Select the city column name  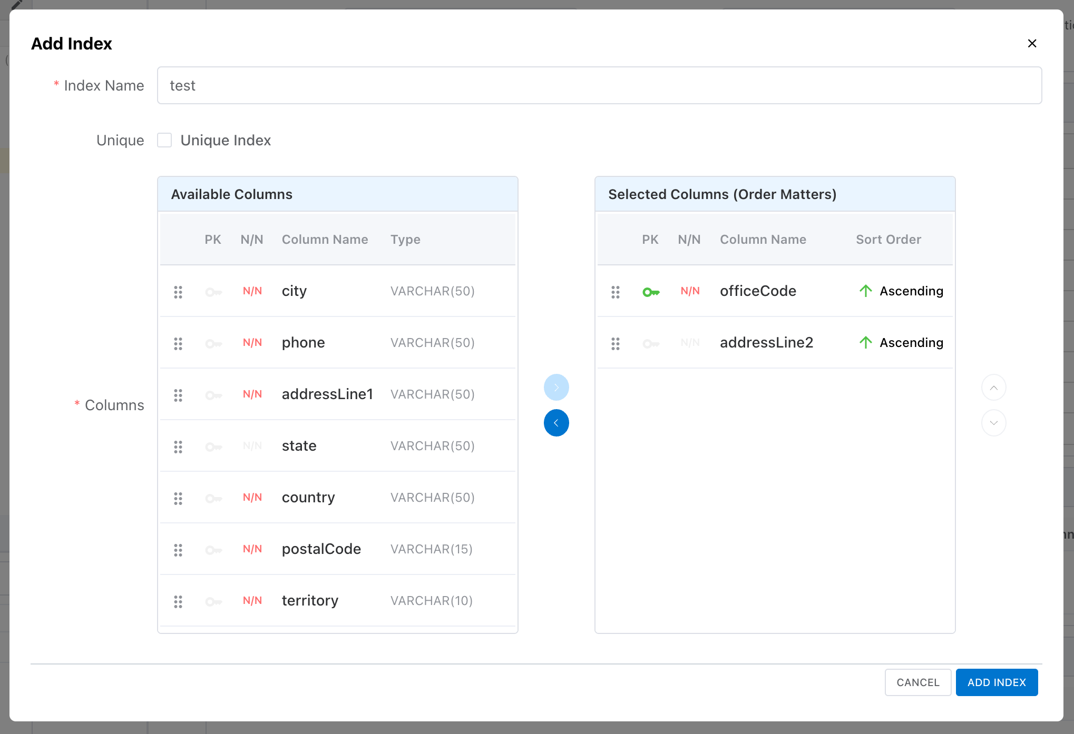pyautogui.click(x=294, y=291)
